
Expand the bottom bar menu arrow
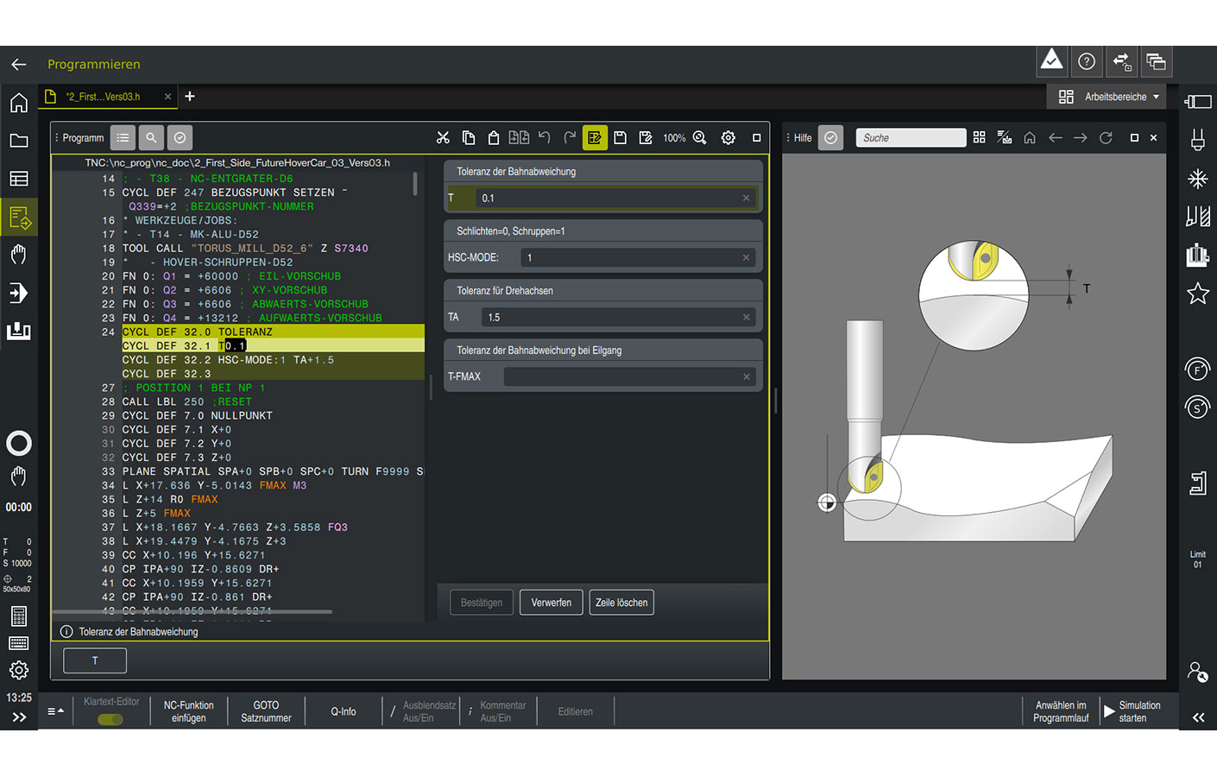click(x=55, y=711)
